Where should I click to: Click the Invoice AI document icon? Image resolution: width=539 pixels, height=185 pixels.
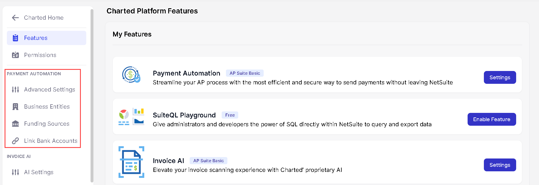pyautogui.click(x=131, y=162)
